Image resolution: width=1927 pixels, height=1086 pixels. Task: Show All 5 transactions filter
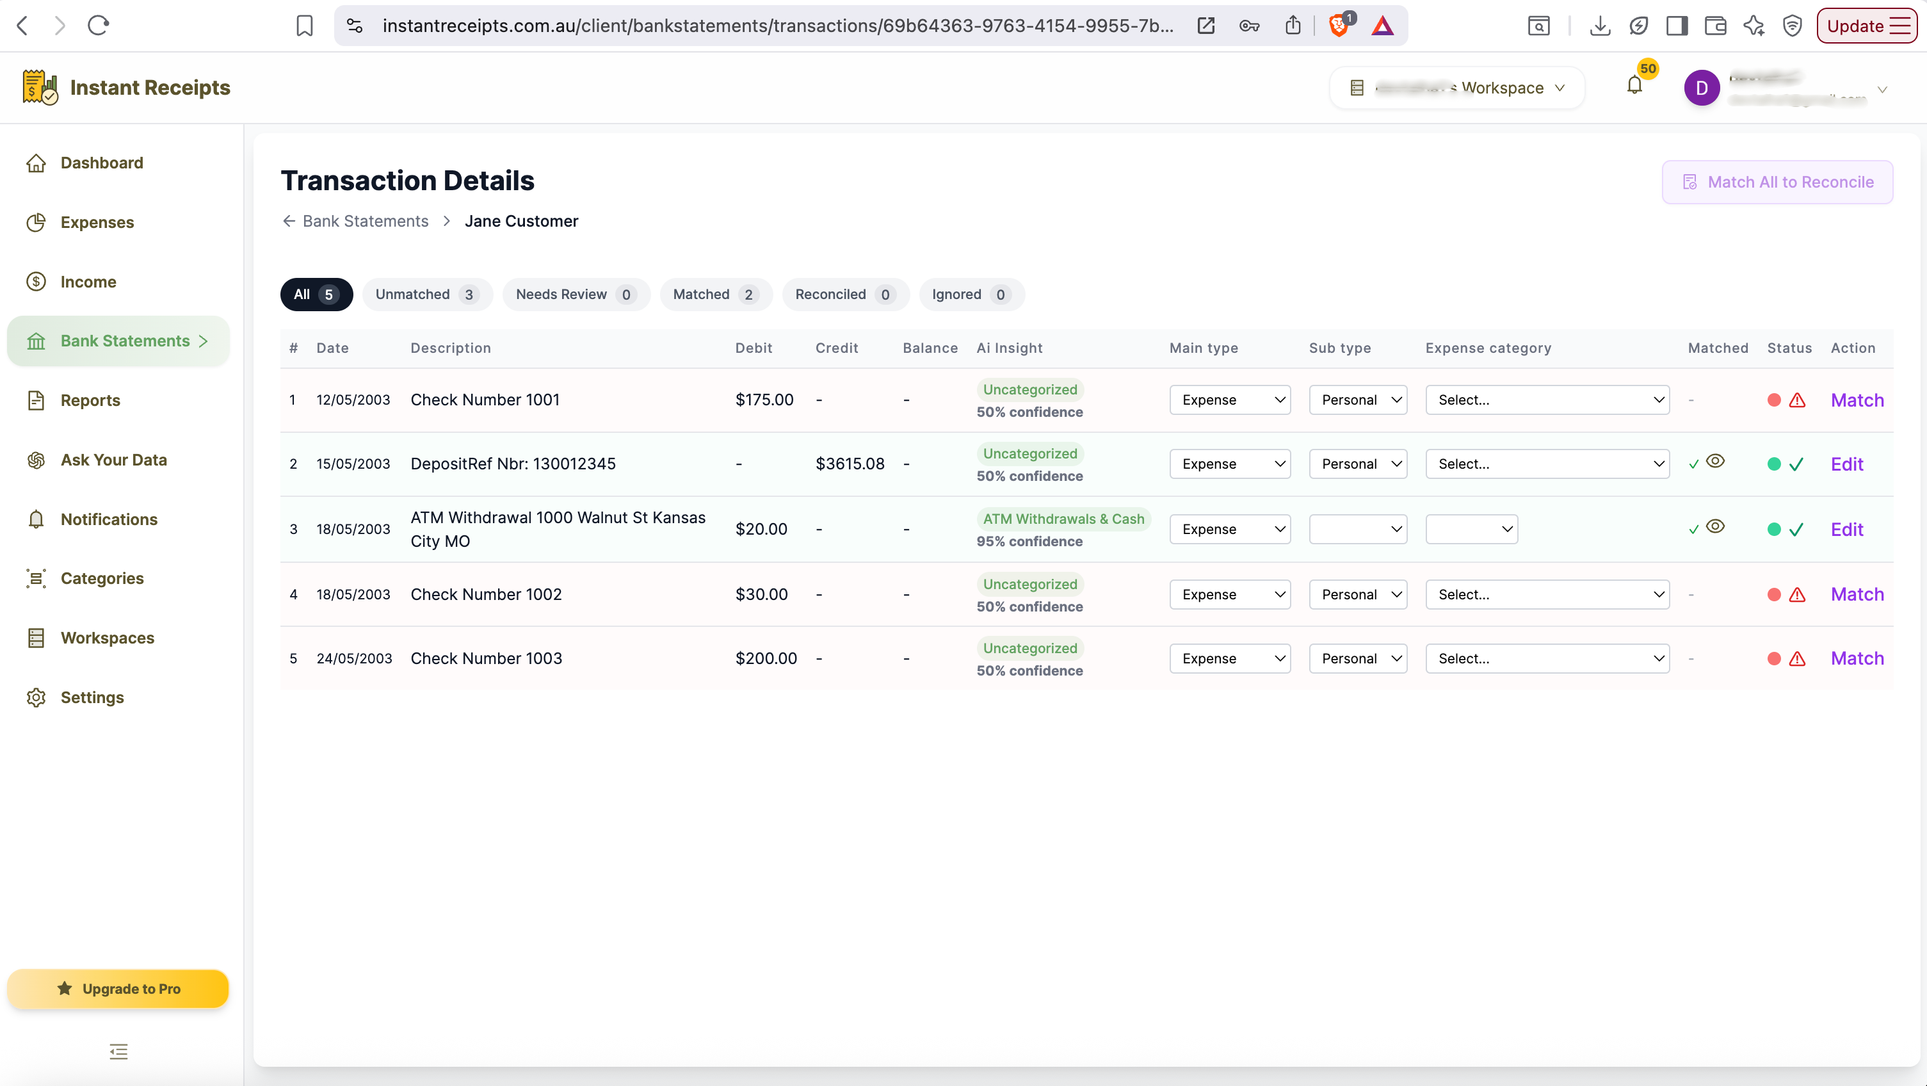(x=316, y=294)
